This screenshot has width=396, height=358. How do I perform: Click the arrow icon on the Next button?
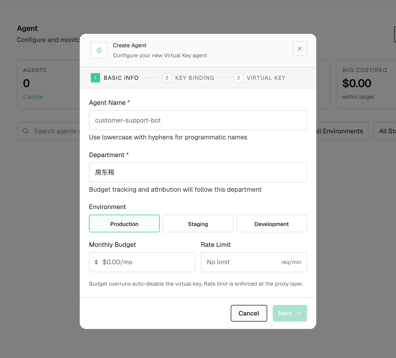point(299,313)
